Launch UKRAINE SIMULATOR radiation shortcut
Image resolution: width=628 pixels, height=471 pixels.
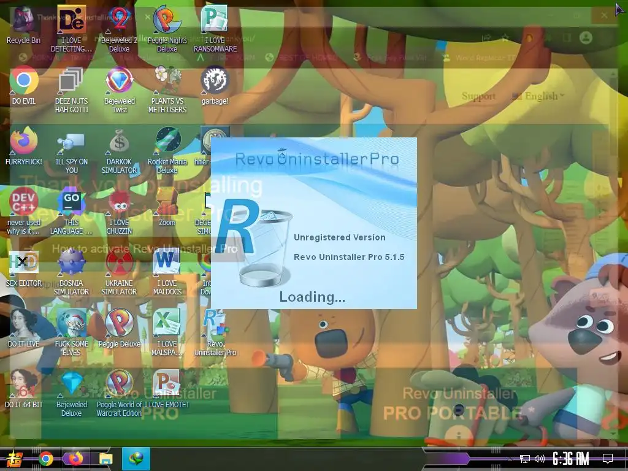pos(119,272)
